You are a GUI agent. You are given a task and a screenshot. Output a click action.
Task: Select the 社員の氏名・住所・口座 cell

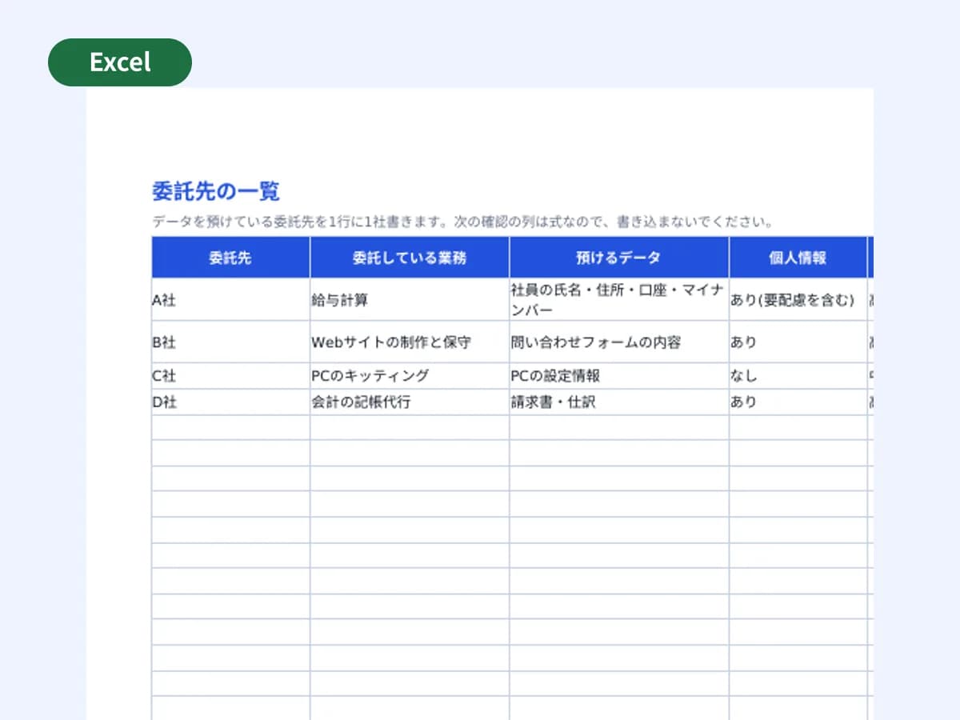(x=619, y=300)
